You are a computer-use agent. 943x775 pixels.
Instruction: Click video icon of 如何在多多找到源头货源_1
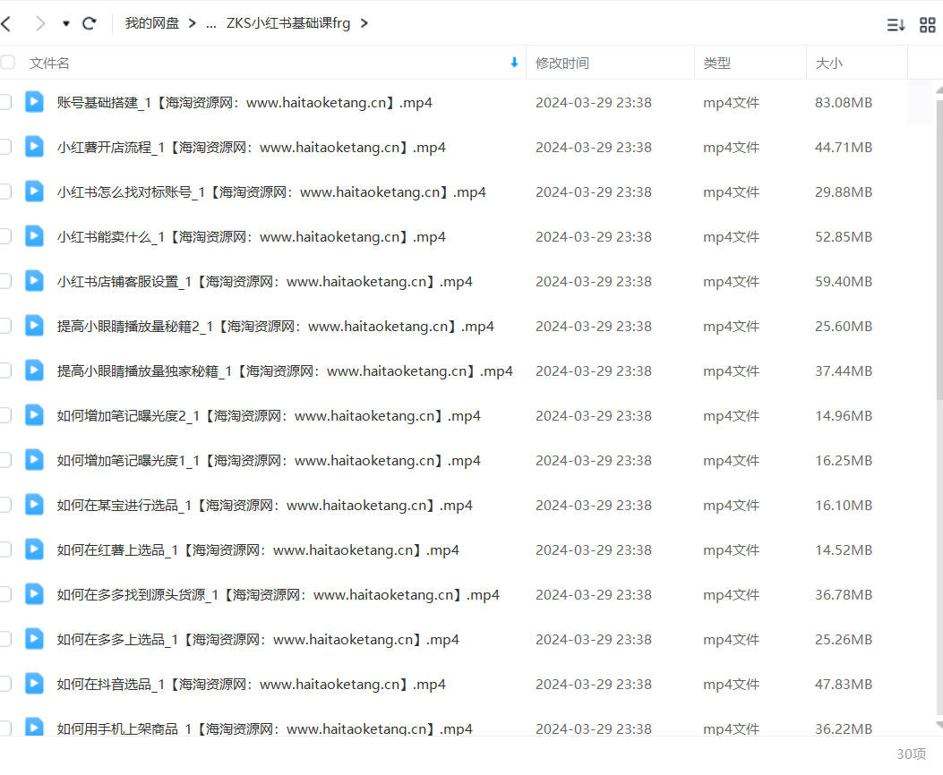[34, 594]
